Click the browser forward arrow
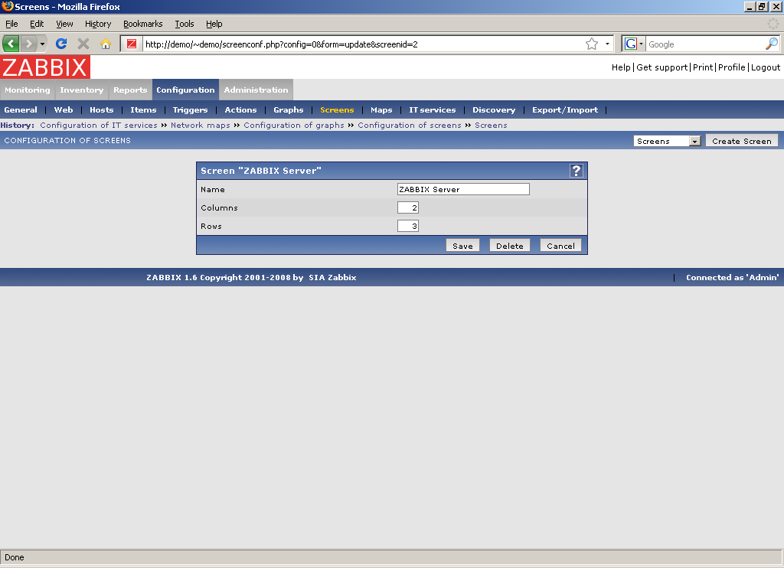Viewport: 784px width, 568px height. click(29, 44)
